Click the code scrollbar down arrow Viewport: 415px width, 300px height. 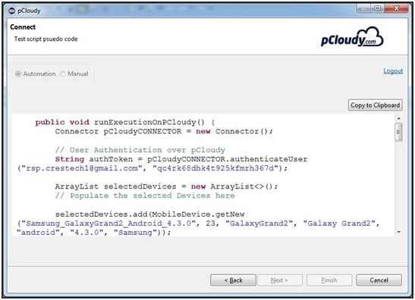point(398,232)
